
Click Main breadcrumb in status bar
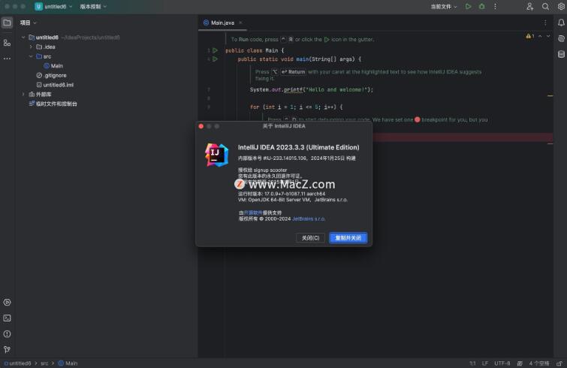coord(68,363)
